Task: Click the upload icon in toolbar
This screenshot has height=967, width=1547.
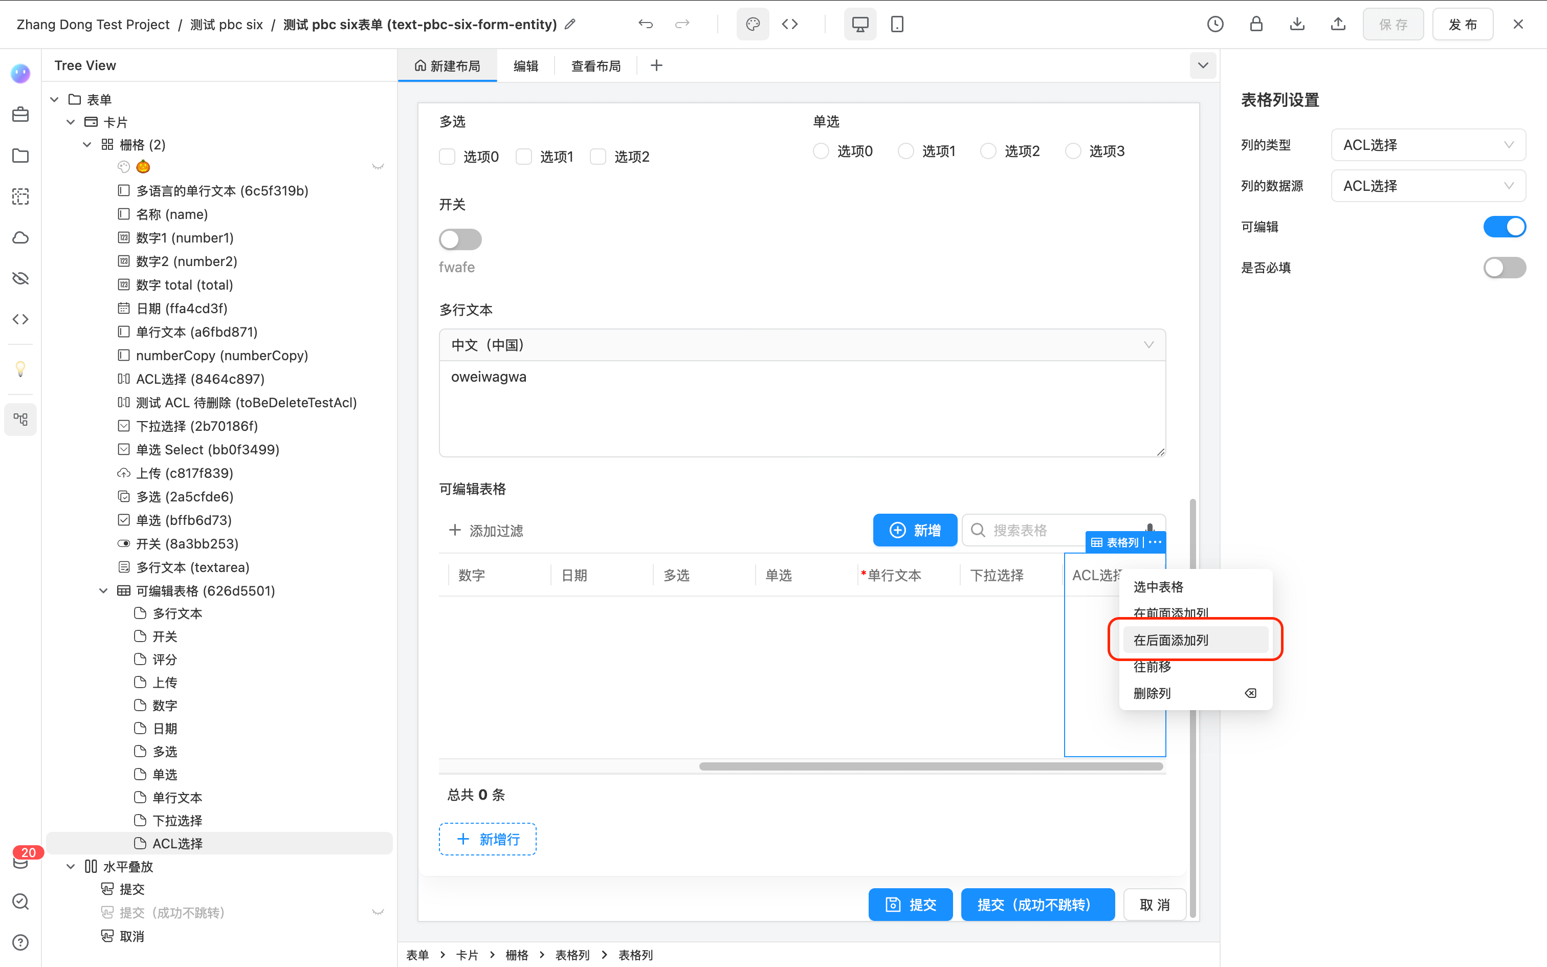Action: click(x=1337, y=25)
